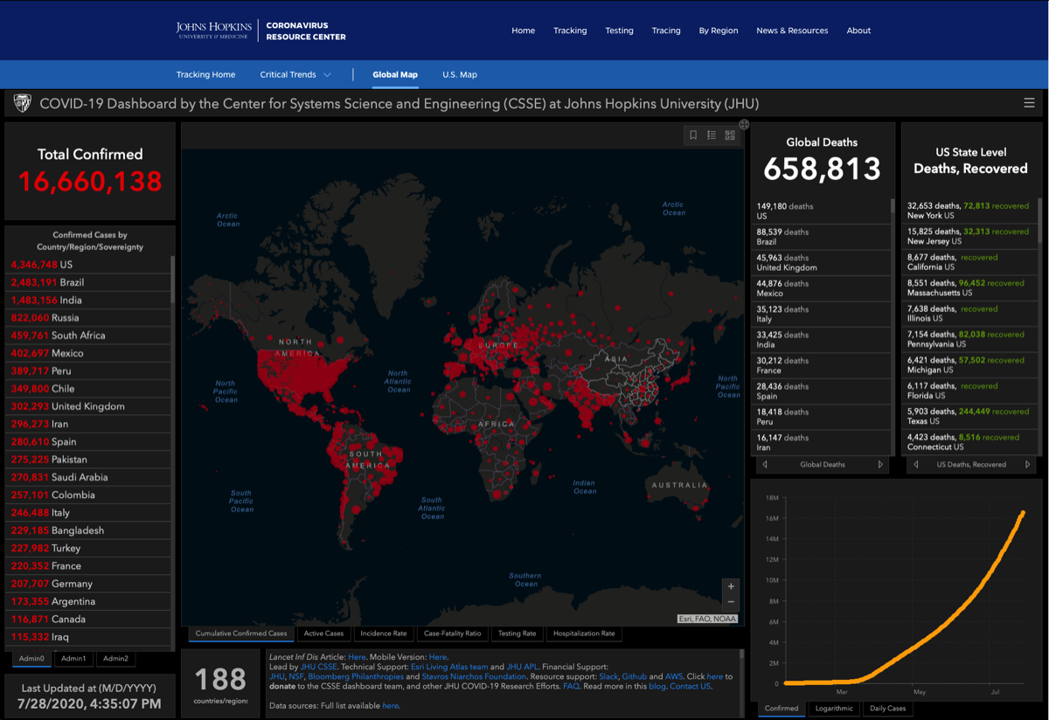Open the Contact US link

[x=691, y=687]
